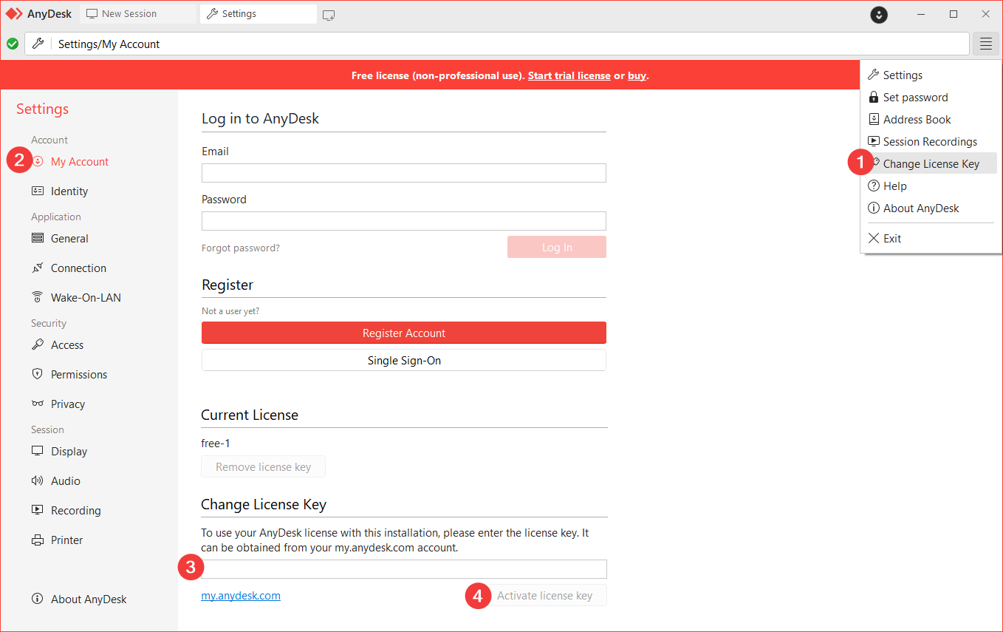Viewport: 1003px width, 632px height.
Task: Open Recording settings
Action: (76, 510)
